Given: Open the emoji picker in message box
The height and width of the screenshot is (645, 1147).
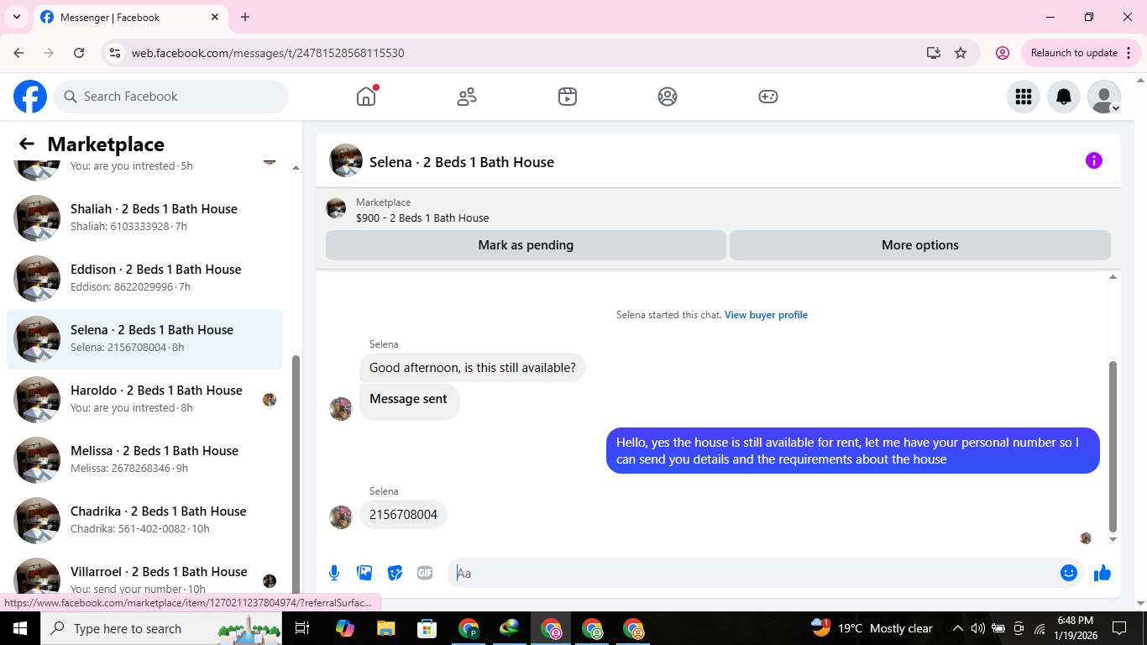Looking at the screenshot, I should coord(1069,573).
